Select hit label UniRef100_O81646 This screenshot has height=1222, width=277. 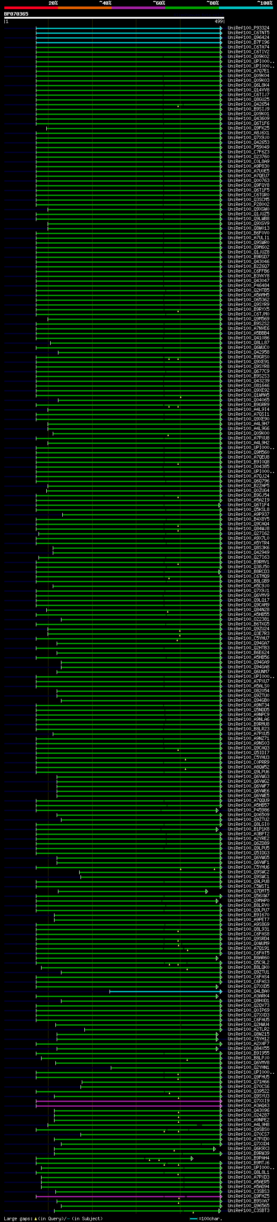(x=248, y=386)
